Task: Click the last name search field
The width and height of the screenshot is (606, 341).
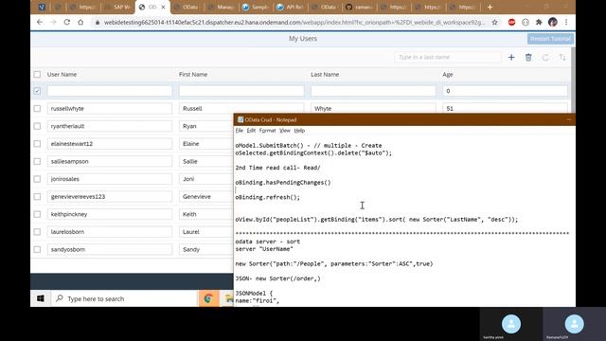Action: click(448, 57)
